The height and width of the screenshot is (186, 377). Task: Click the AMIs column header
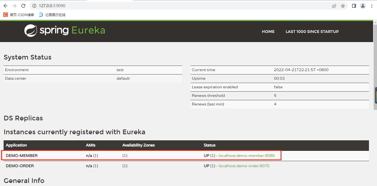pyautogui.click(x=91, y=145)
